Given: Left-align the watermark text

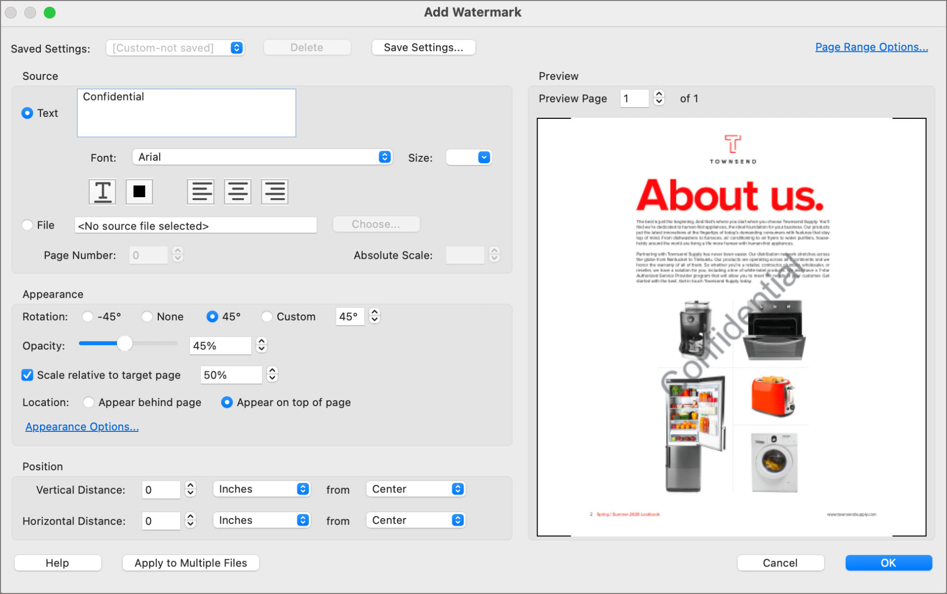Looking at the screenshot, I should click(200, 191).
